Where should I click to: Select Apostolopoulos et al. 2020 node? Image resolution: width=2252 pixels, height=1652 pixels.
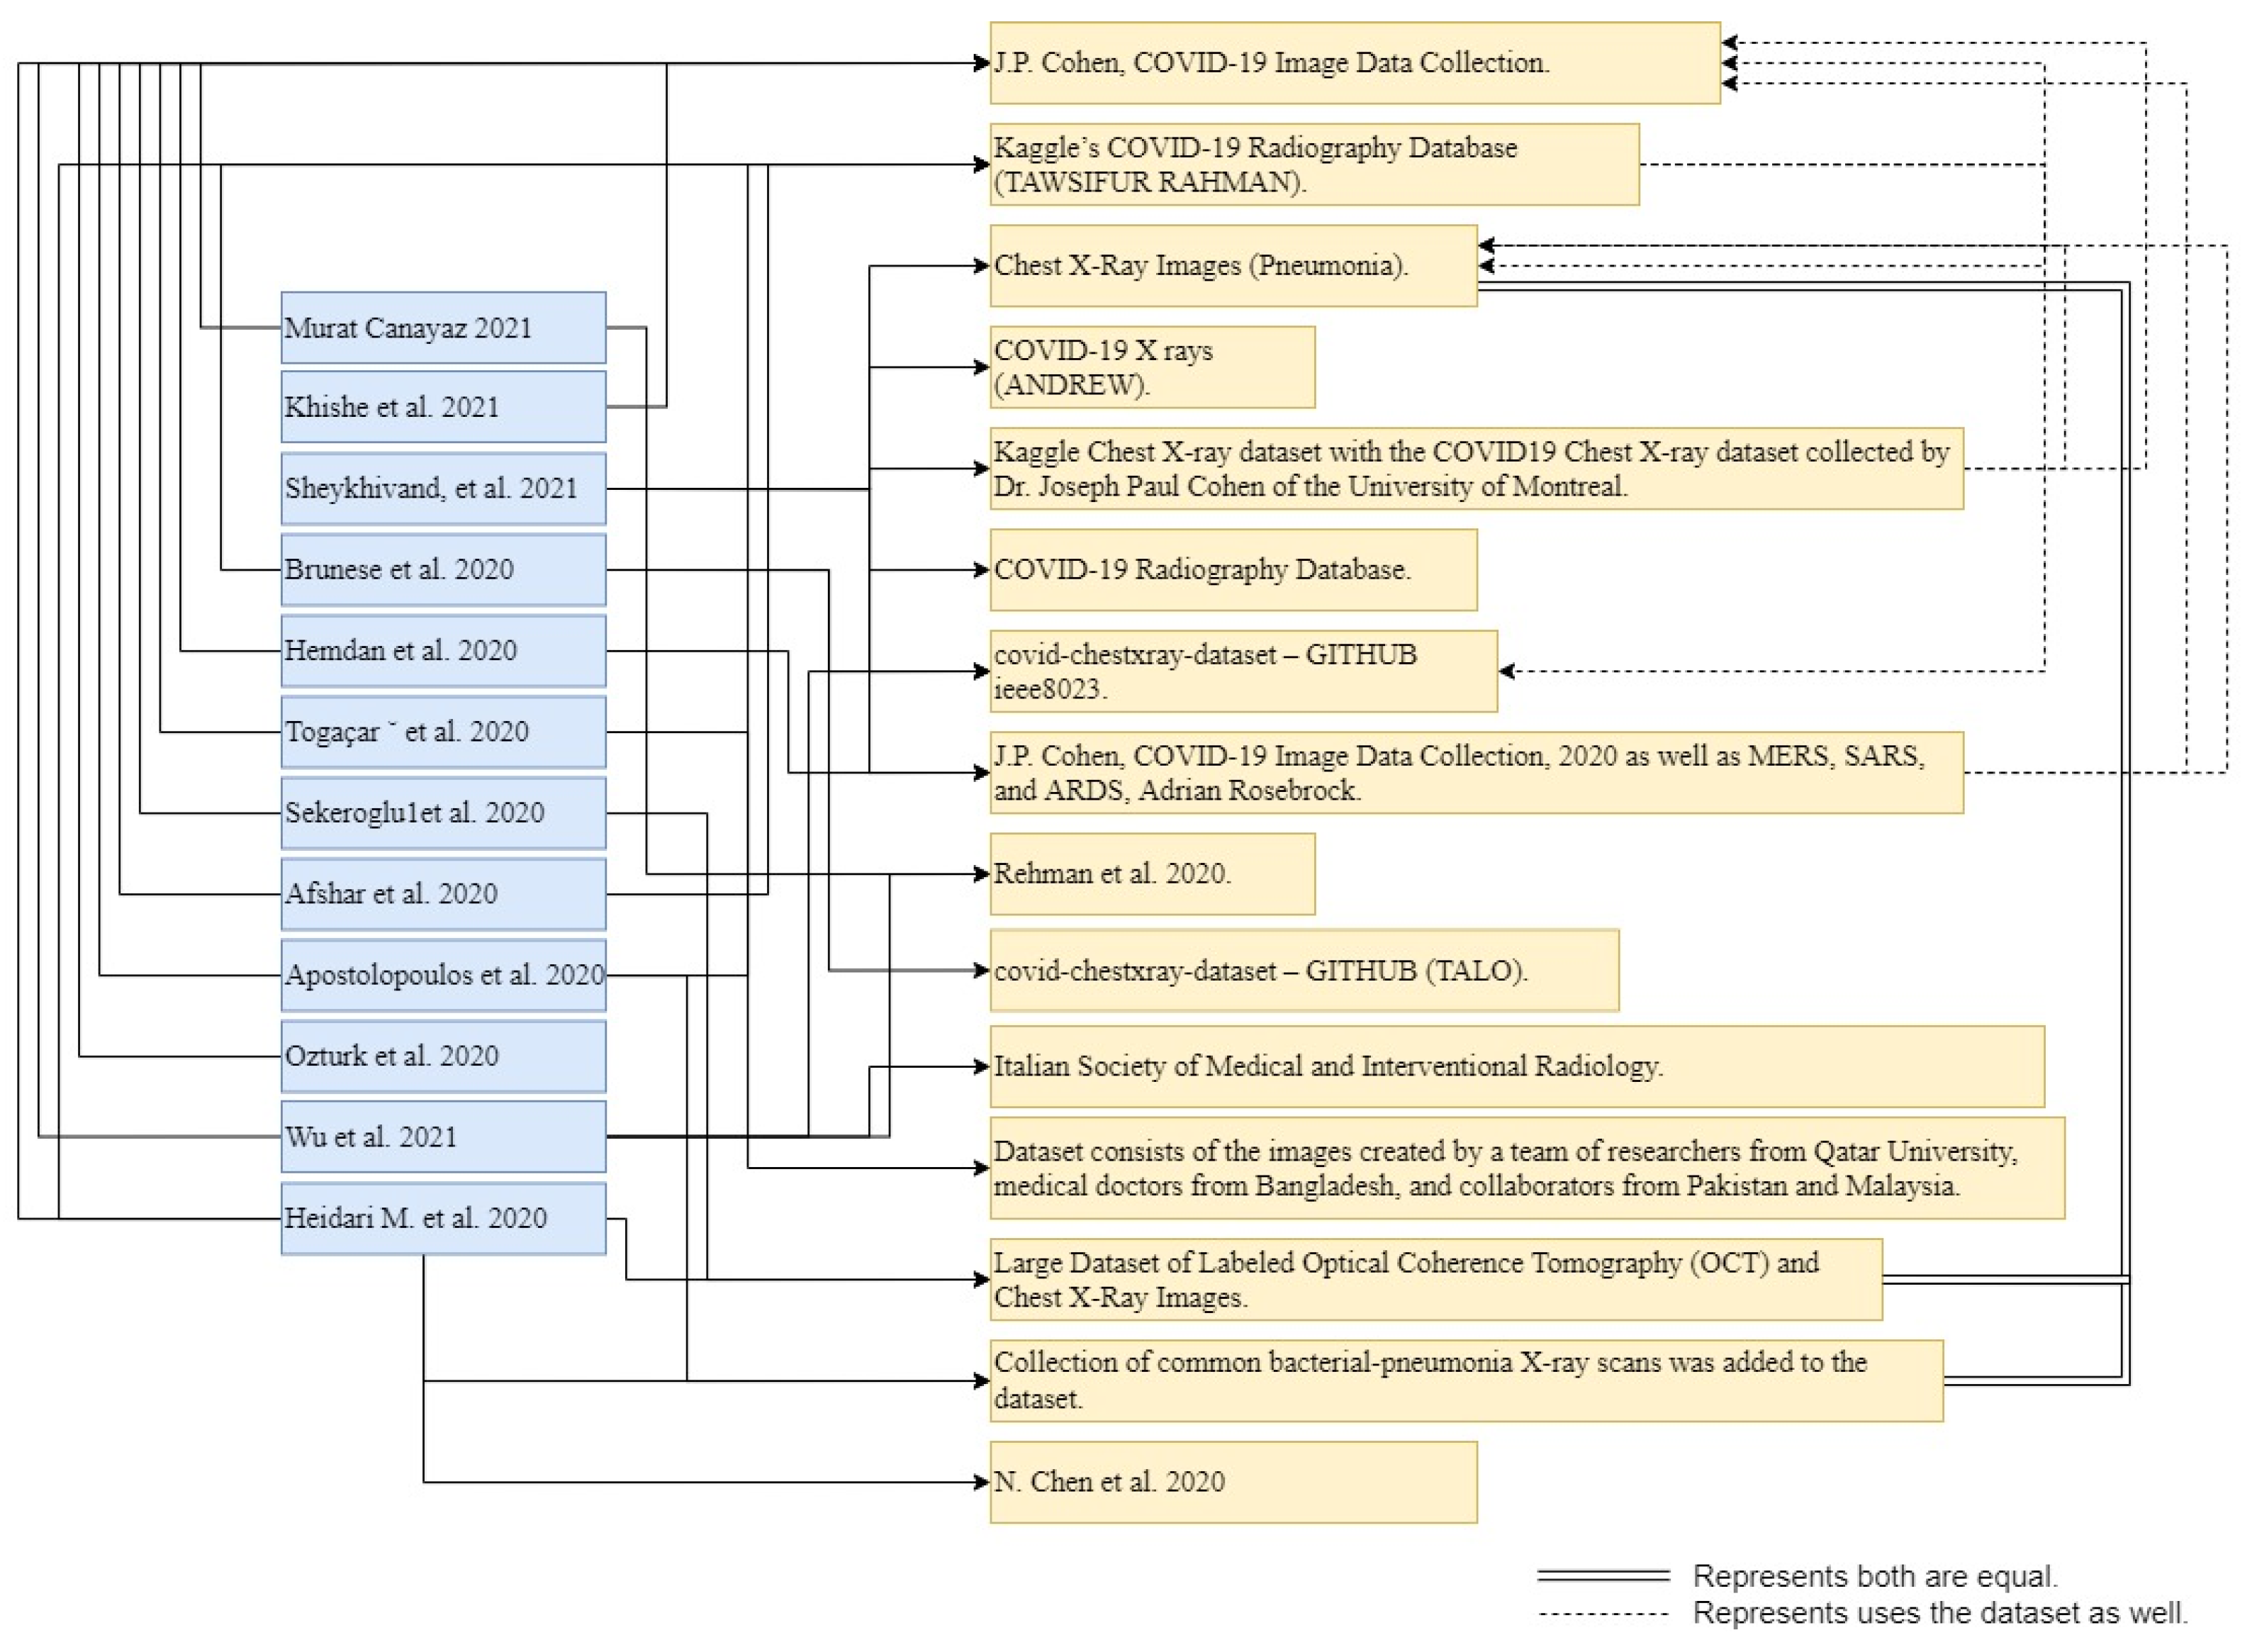pyautogui.click(x=443, y=974)
